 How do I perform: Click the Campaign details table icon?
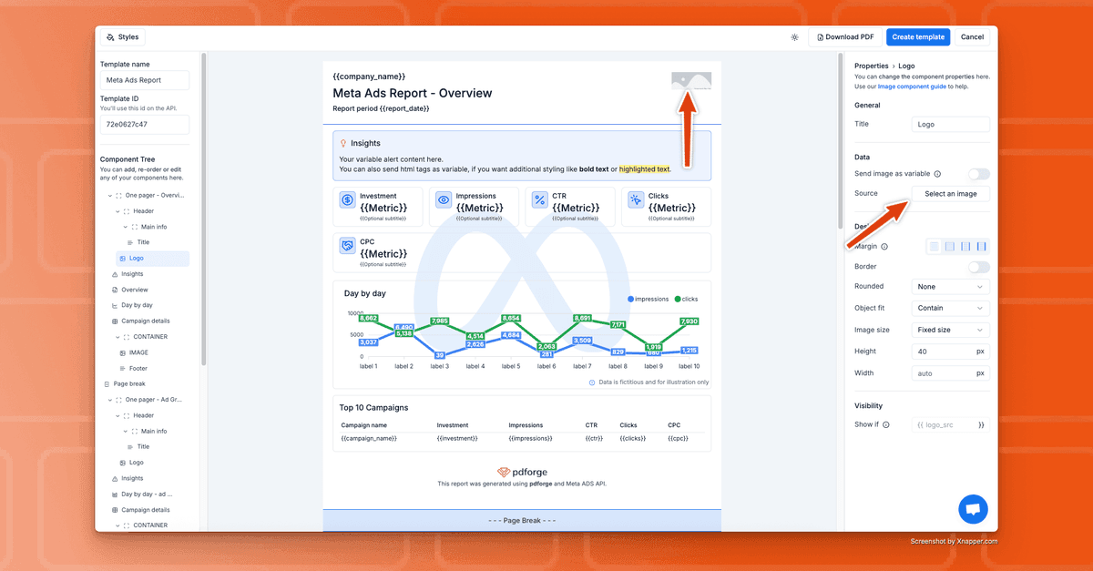click(115, 320)
